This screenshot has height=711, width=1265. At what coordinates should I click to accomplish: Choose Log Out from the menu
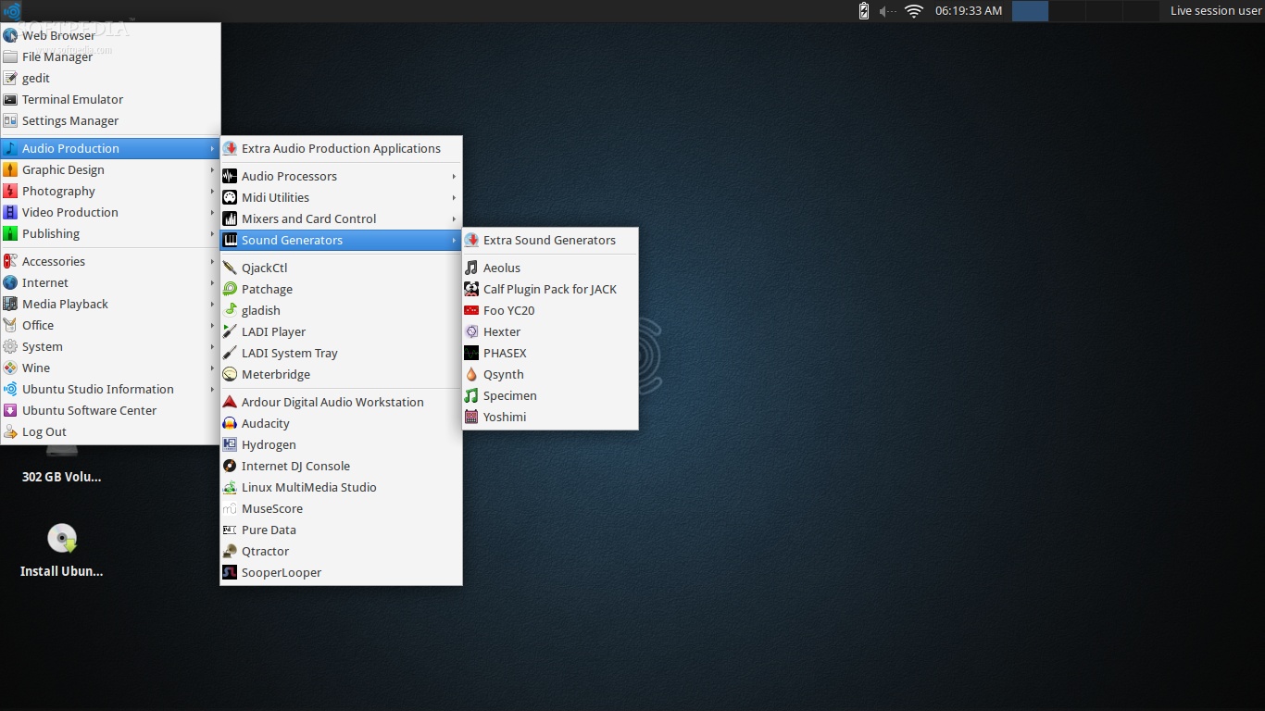point(110,431)
